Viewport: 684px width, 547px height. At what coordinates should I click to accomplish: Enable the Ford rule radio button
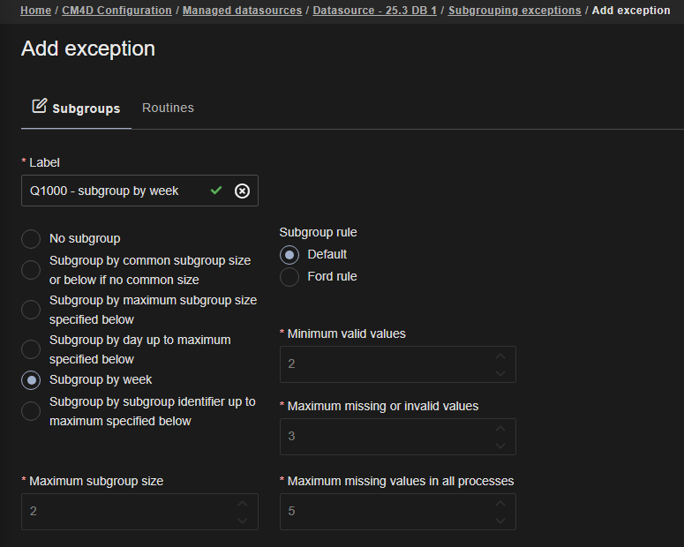pyautogui.click(x=289, y=277)
